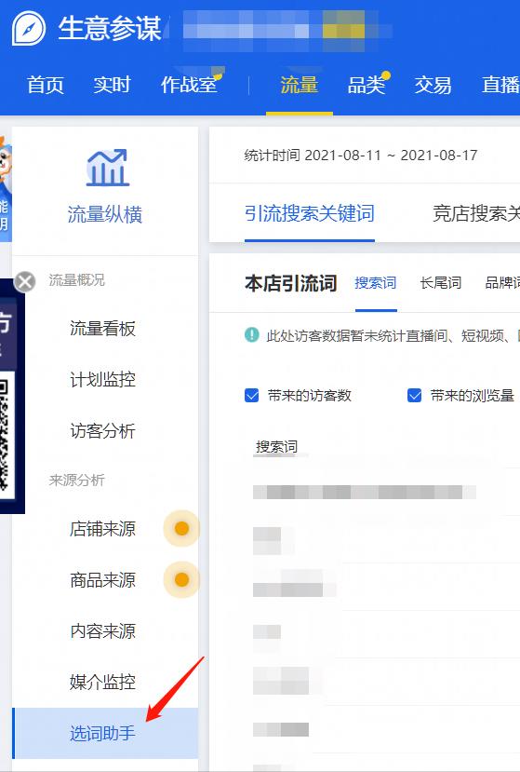Switch to 竞店搜索关键词 tab
This screenshot has width=520, height=772.
[476, 213]
